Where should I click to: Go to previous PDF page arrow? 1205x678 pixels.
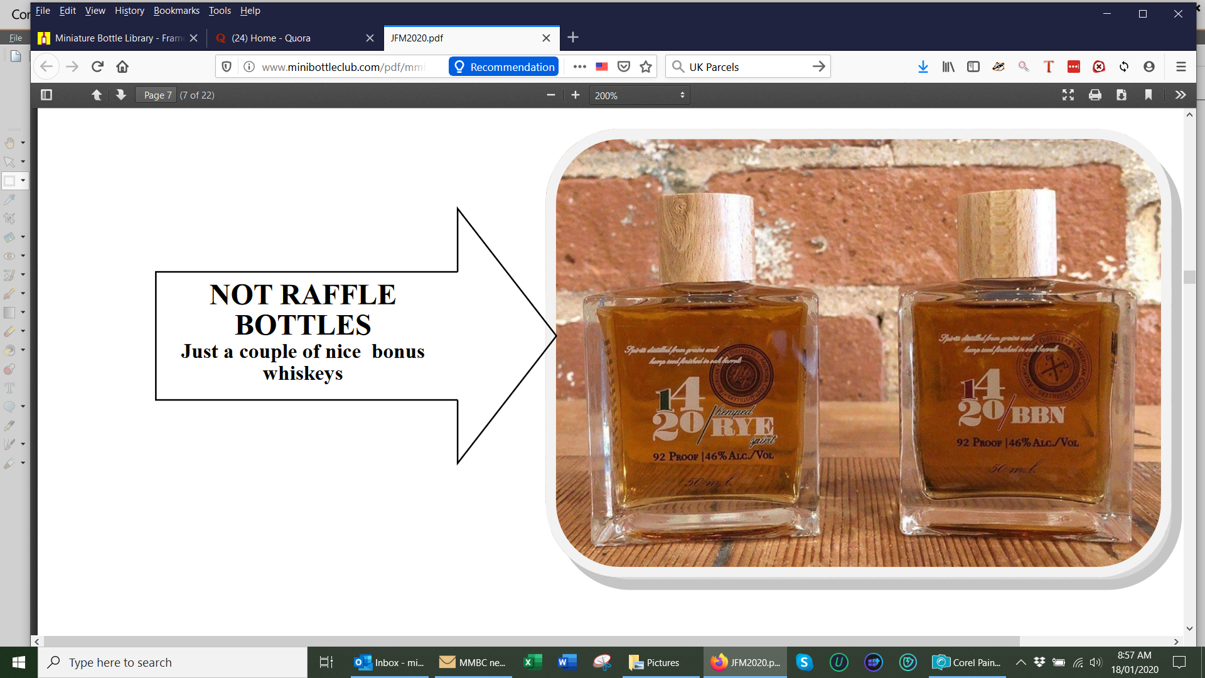pos(97,95)
